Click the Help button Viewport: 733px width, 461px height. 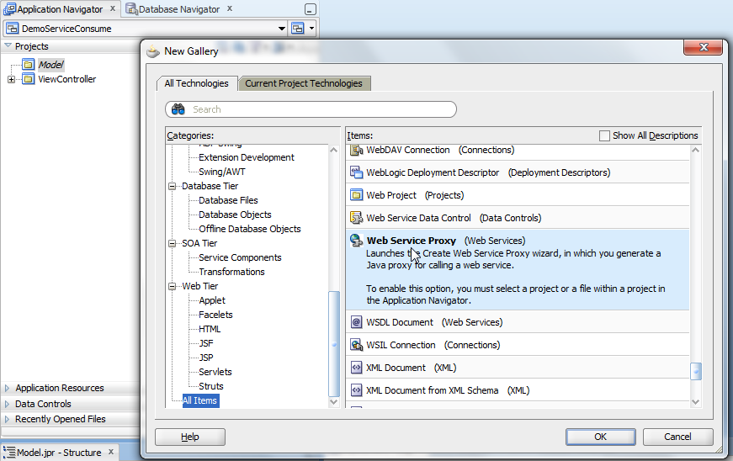click(x=190, y=437)
